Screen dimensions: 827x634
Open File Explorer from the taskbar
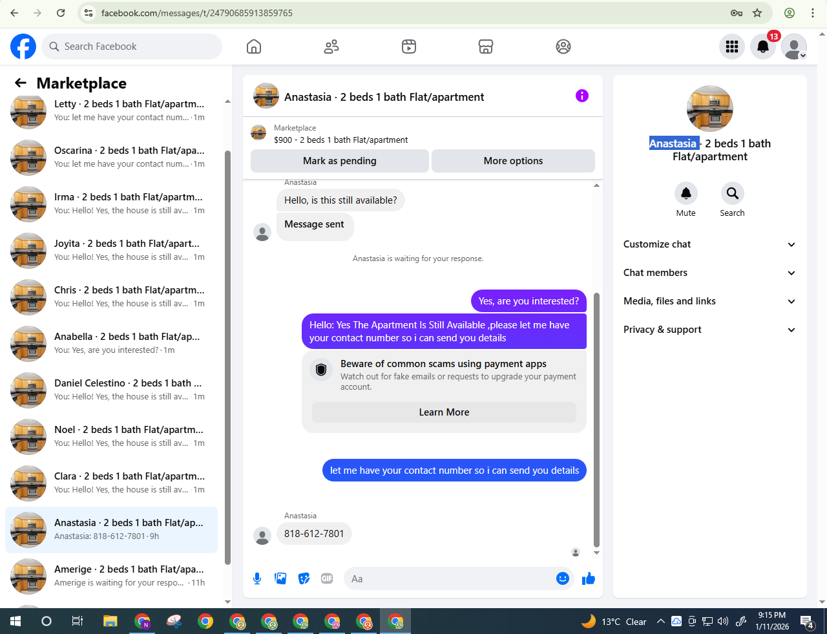tap(110, 621)
